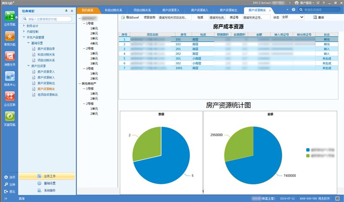Switch to the 房产资源转出 tab

pyautogui.click(x=228, y=10)
